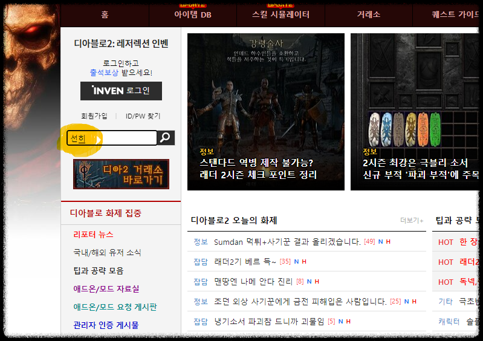Viewport: 483px width, 341px height.
Task: Click H icon on 조던 외상 post
Action: pos(414,301)
